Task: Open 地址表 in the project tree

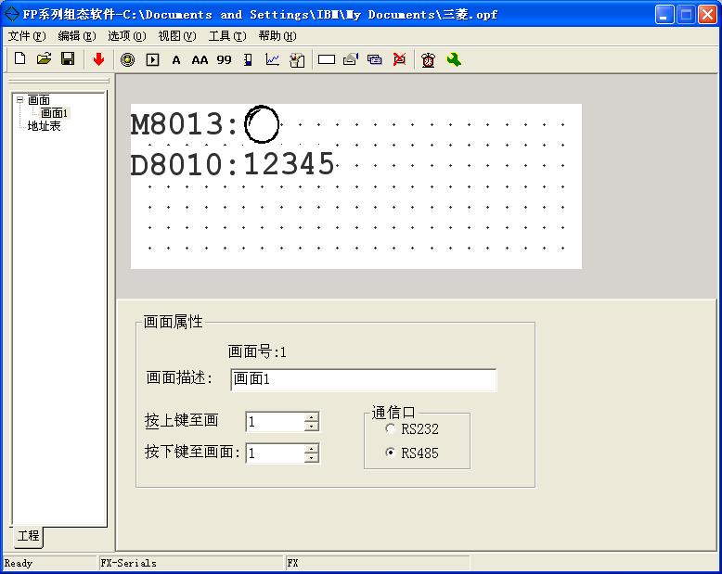Action: pos(44,126)
